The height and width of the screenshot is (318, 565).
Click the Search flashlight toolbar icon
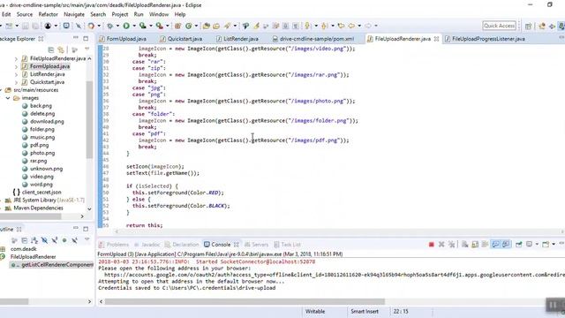click(x=228, y=26)
